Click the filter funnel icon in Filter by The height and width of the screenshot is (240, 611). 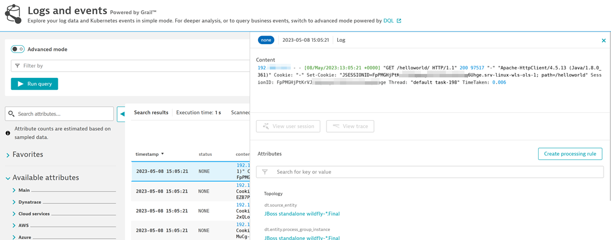pos(17,66)
